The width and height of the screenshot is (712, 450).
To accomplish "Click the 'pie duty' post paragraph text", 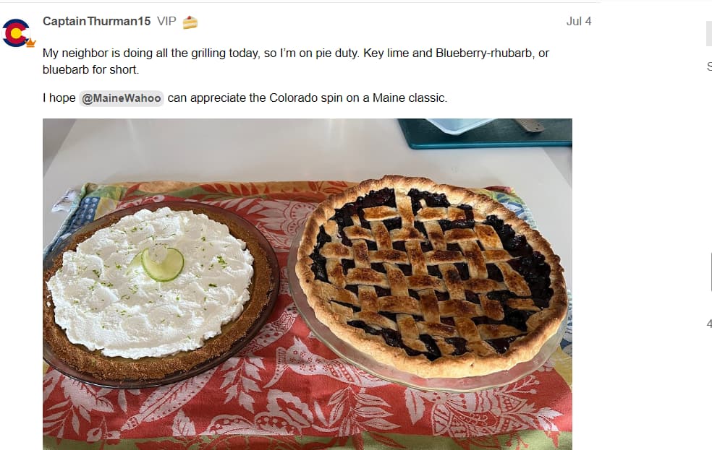I will click(296, 61).
